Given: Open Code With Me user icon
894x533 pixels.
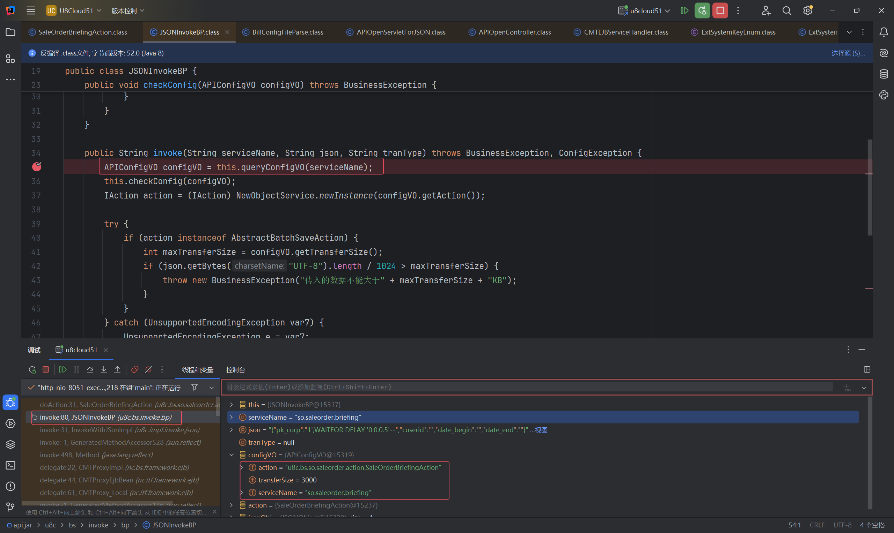Looking at the screenshot, I should tap(766, 11).
